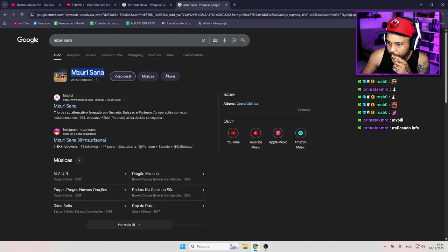
Task: Open Apple Music listen option icon
Action: click(x=278, y=133)
